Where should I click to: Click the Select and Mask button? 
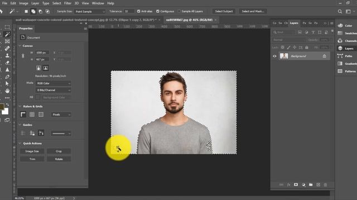[x=253, y=11]
